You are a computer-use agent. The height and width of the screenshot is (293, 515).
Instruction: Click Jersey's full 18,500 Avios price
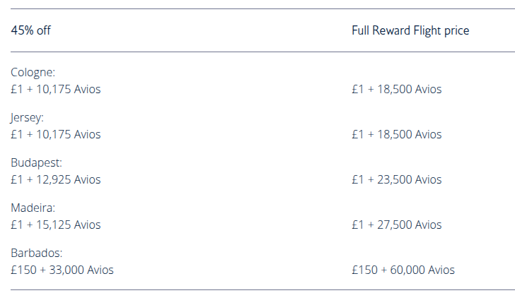pyautogui.click(x=396, y=134)
